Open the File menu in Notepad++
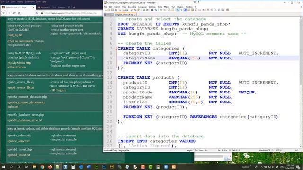 tap(105, 7)
